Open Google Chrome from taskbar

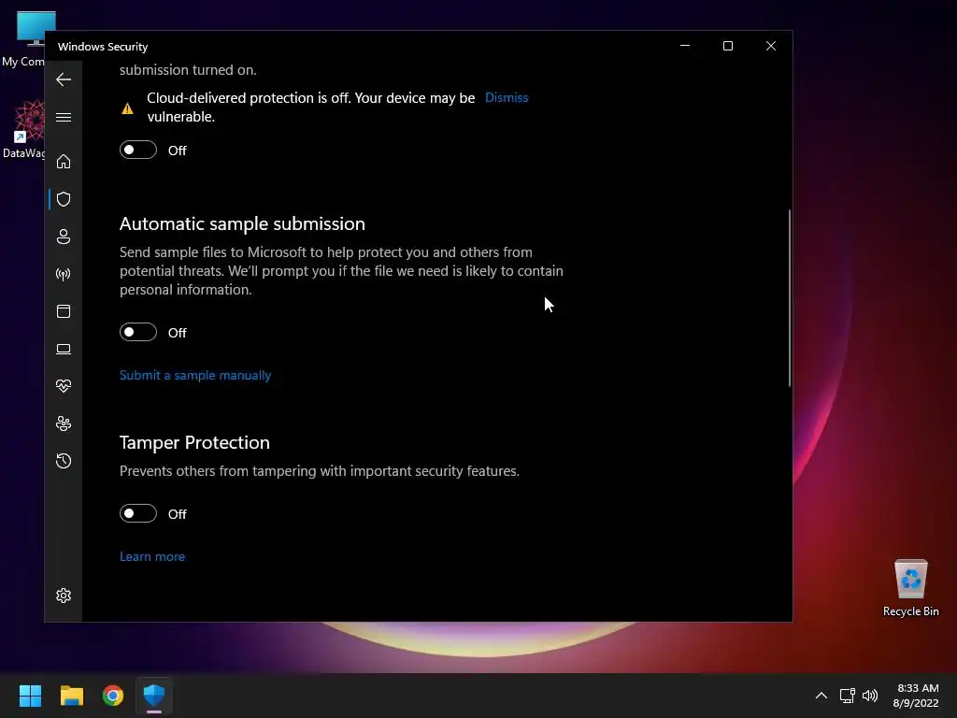[113, 696]
